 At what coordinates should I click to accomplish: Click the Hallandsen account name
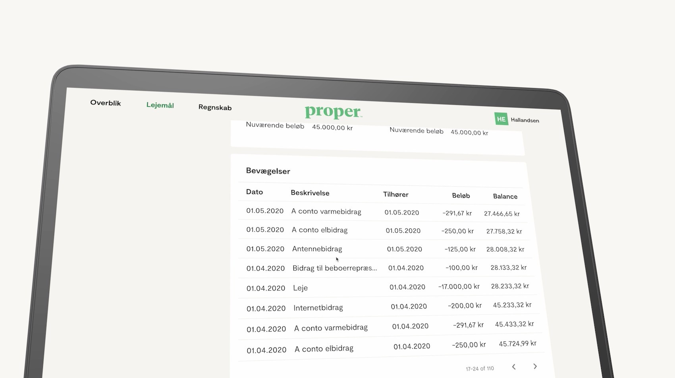pos(525,120)
